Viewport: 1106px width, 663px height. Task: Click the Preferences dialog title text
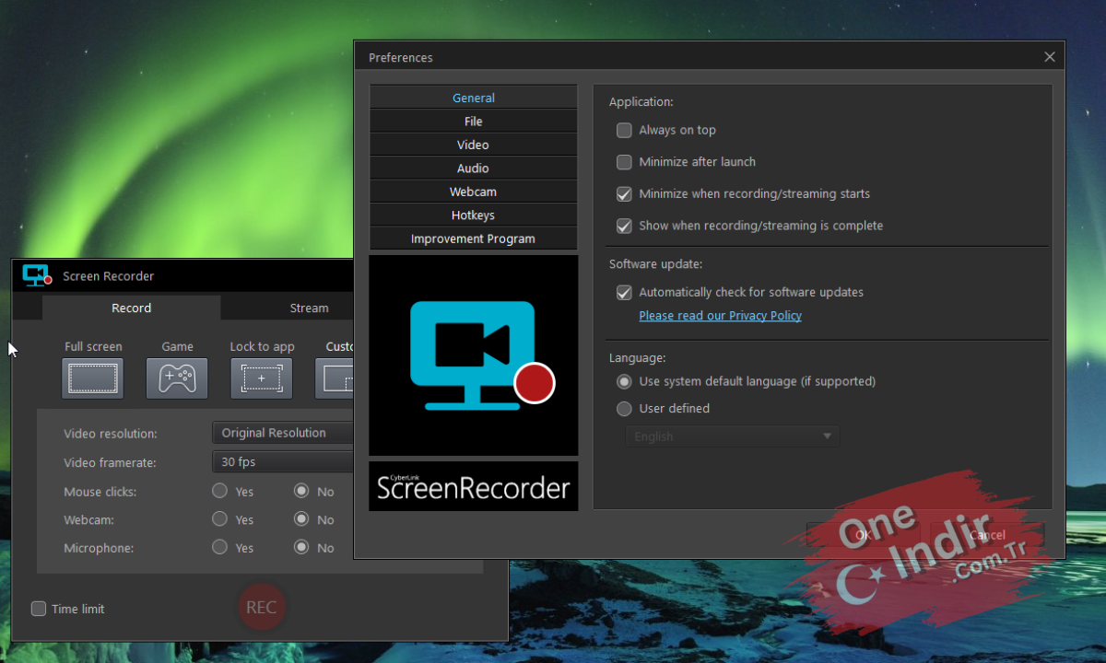point(401,57)
